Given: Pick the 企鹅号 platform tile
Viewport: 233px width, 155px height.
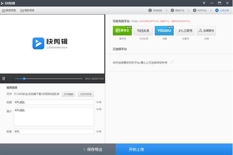Looking at the screenshot, I should [185, 30].
